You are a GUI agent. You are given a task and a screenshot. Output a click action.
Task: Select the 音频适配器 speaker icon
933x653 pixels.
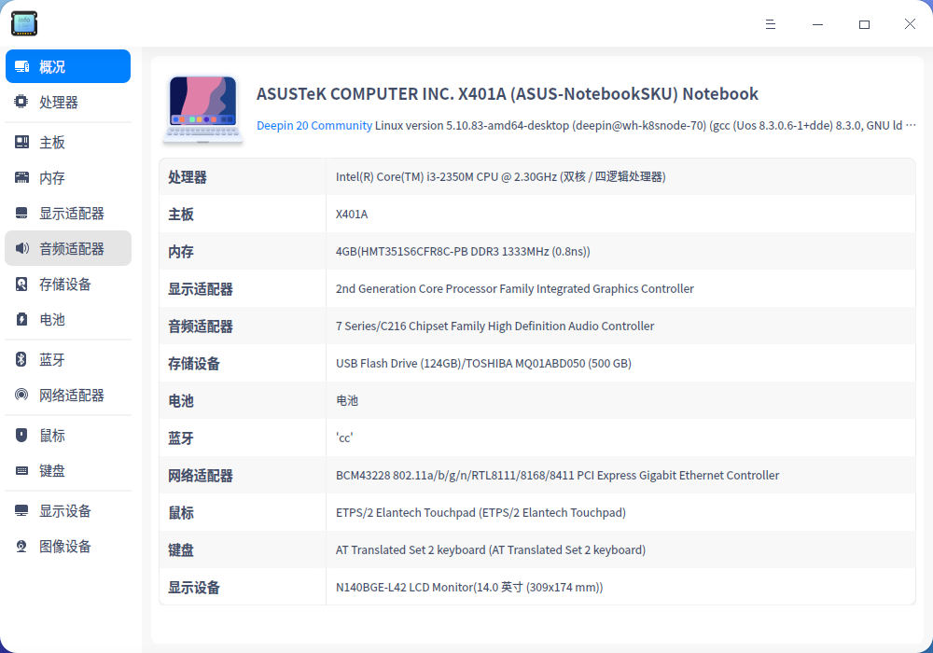(21, 248)
